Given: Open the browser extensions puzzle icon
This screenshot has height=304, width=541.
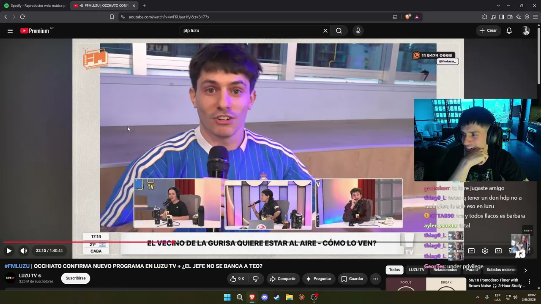Looking at the screenshot, I should pos(484,17).
